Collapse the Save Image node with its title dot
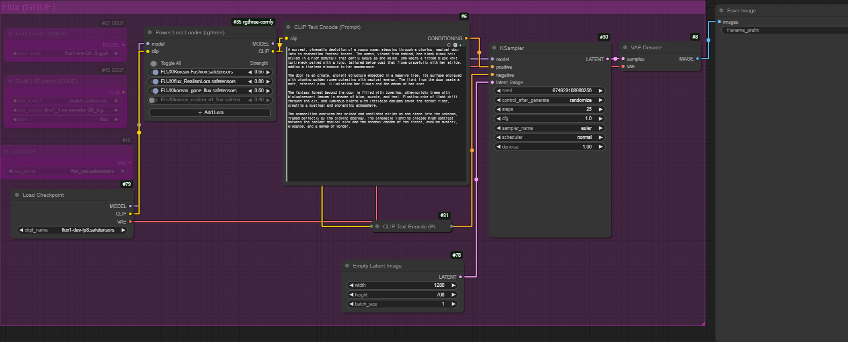848x342 pixels. [721, 10]
